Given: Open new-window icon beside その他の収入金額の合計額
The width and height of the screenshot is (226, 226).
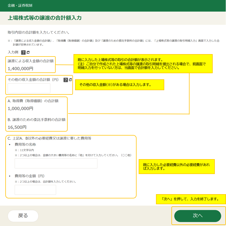Looking at the screenshot, I should [x=71, y=80].
